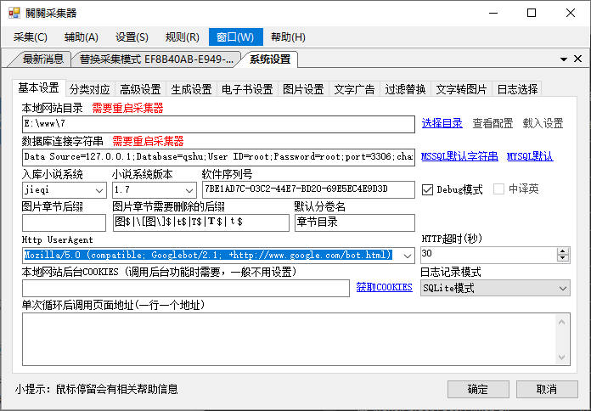Switch to the 过滤替换 settings tab
Screen dimensions: 591x411
[x=405, y=89]
